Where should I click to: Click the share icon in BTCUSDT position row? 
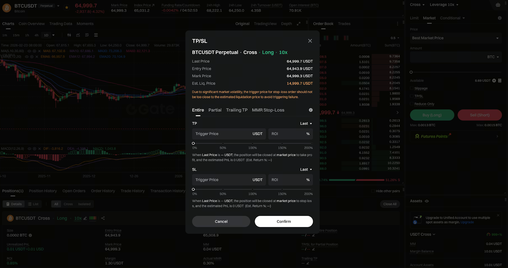(103, 218)
